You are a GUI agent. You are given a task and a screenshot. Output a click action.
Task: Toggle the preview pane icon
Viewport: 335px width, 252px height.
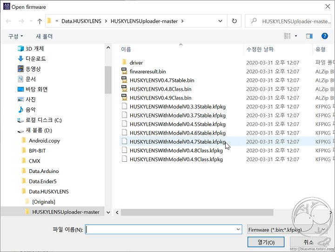pyautogui.click(x=309, y=36)
